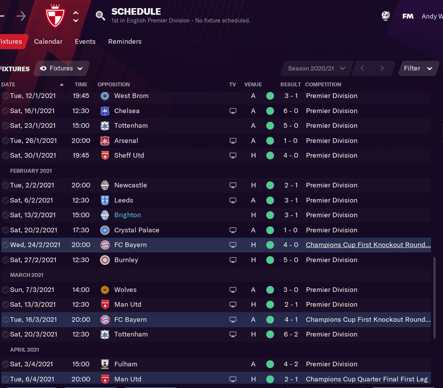Click the TV icon on Arsenal fixture row
The width and height of the screenshot is (443, 388).
233,141
